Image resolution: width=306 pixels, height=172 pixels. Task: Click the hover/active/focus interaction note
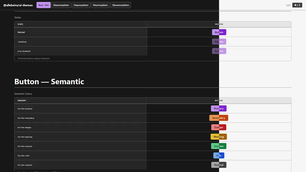coord(34,58)
